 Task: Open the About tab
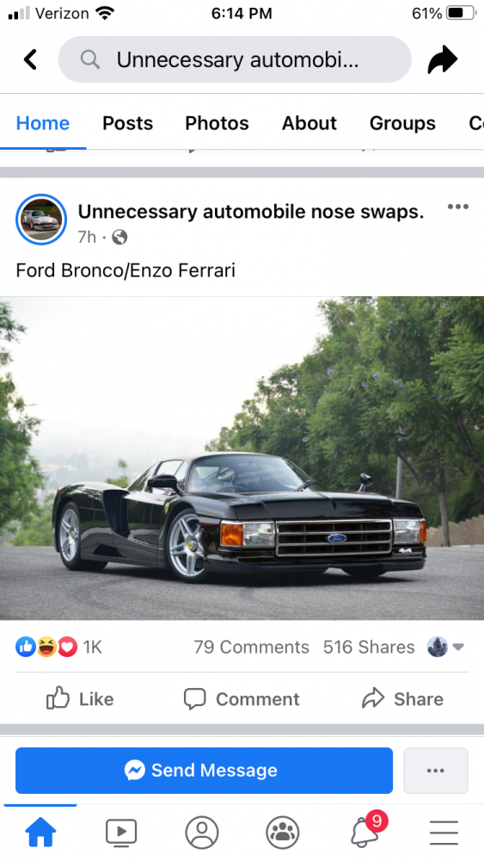coord(309,123)
